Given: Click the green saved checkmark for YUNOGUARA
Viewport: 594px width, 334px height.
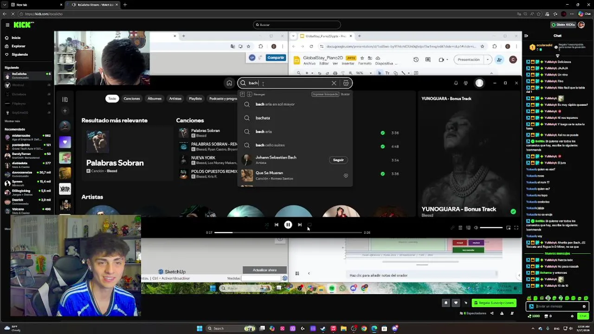Looking at the screenshot, I should 513,211.
